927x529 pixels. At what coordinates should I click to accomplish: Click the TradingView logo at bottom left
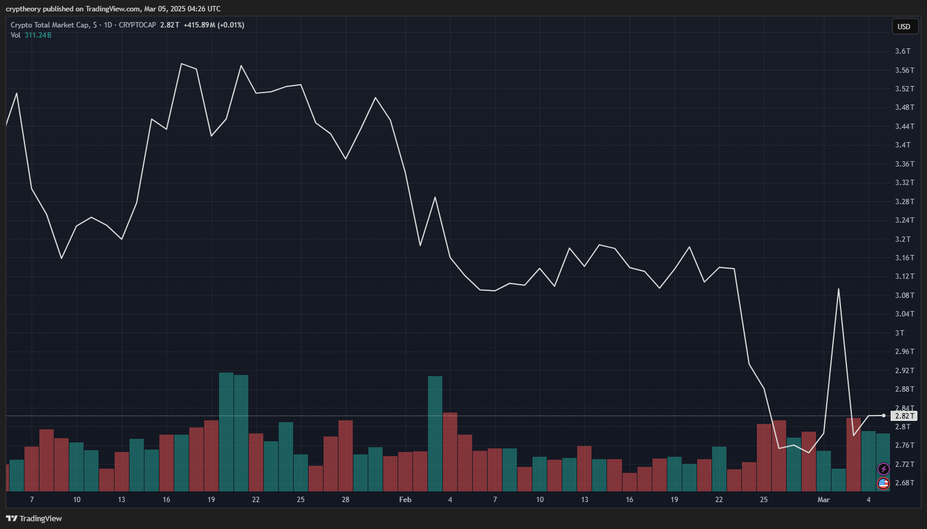point(34,518)
